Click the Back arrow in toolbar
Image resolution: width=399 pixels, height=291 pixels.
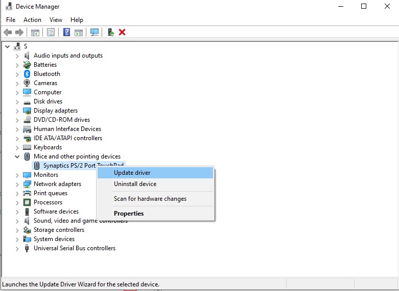8,32
